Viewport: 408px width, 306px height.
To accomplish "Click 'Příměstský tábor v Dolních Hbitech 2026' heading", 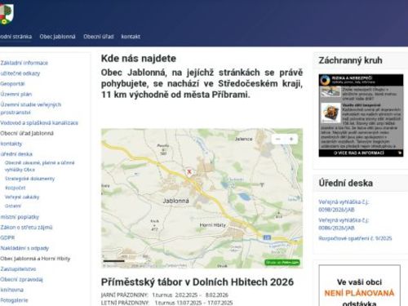I will click(x=197, y=282).
